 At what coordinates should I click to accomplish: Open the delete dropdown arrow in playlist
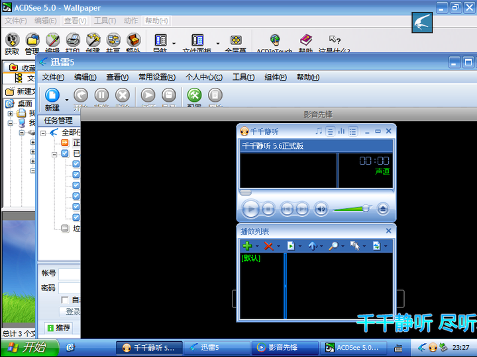point(278,246)
